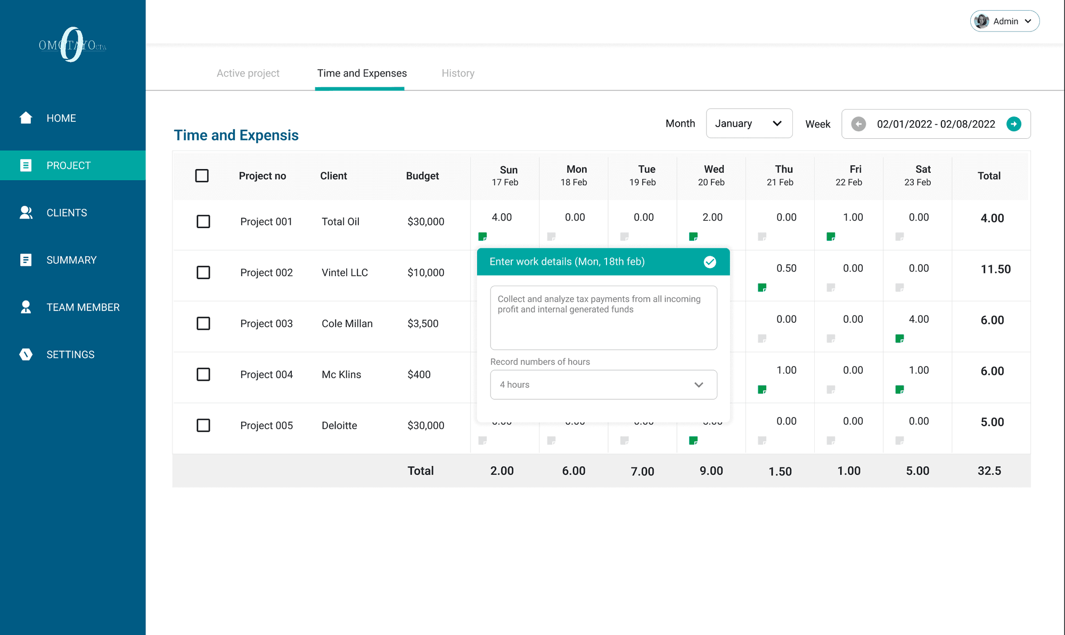Tick the Project 001 checkbox
The height and width of the screenshot is (635, 1065).
[x=203, y=221]
